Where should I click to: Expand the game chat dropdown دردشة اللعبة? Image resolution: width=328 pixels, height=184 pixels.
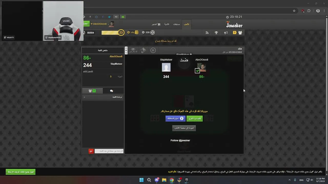(x=103, y=97)
